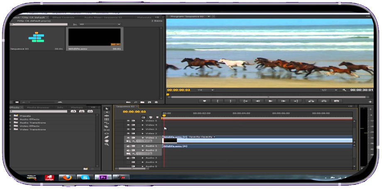The image size is (382, 189).
Task: Hide the Video 1 track output
Action: point(128,138)
